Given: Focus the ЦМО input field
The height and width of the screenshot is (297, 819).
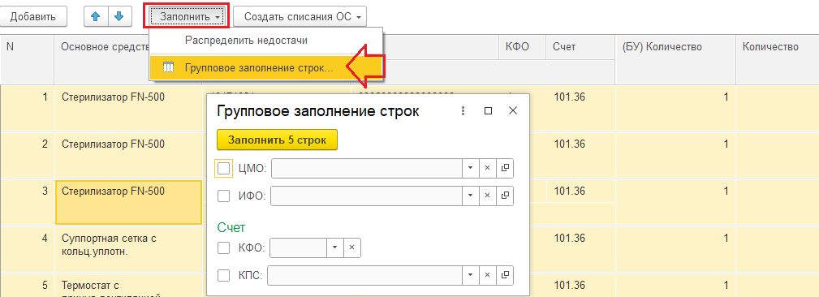Looking at the screenshot, I should (367, 168).
